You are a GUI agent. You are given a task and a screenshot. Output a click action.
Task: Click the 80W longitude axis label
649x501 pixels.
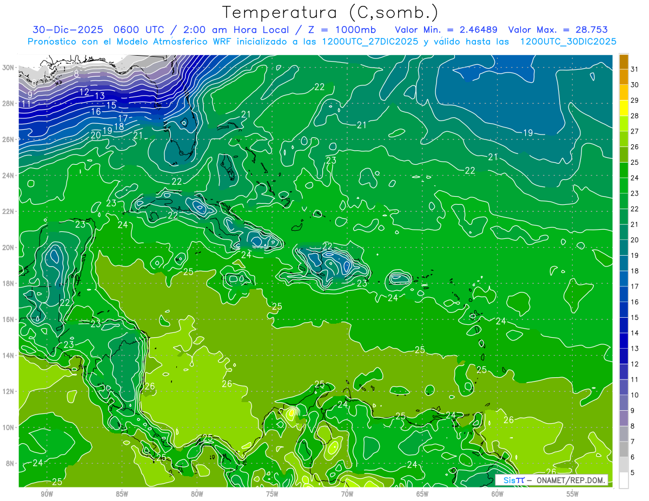click(197, 494)
